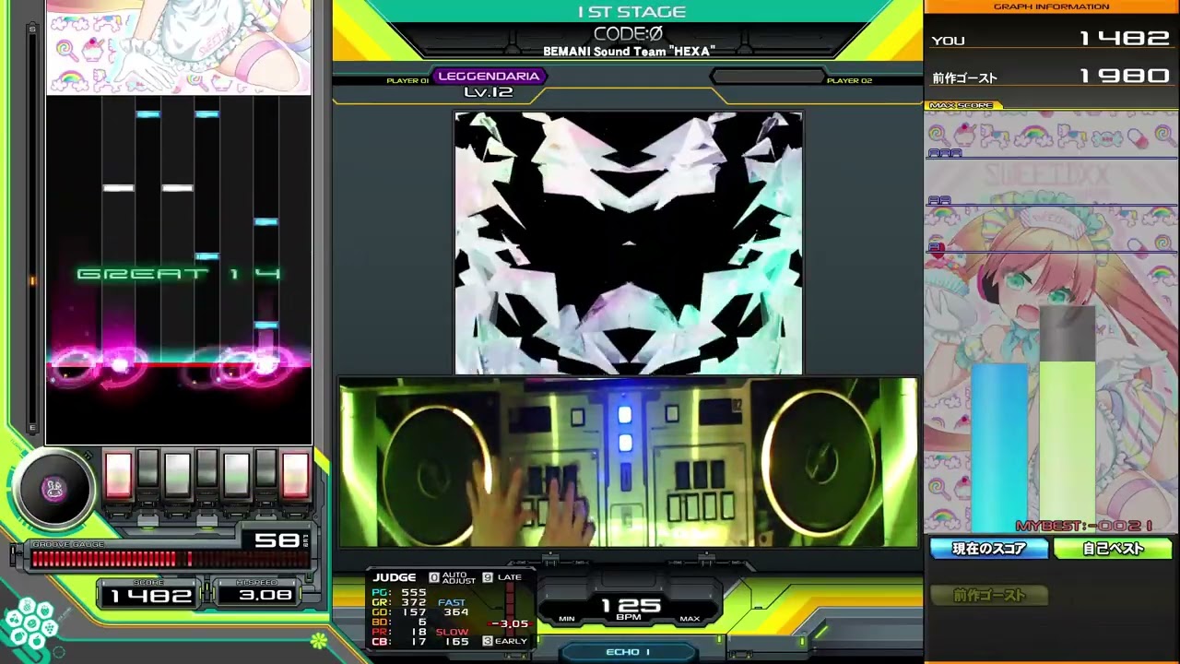Click the CB: 17 count

pos(399,643)
